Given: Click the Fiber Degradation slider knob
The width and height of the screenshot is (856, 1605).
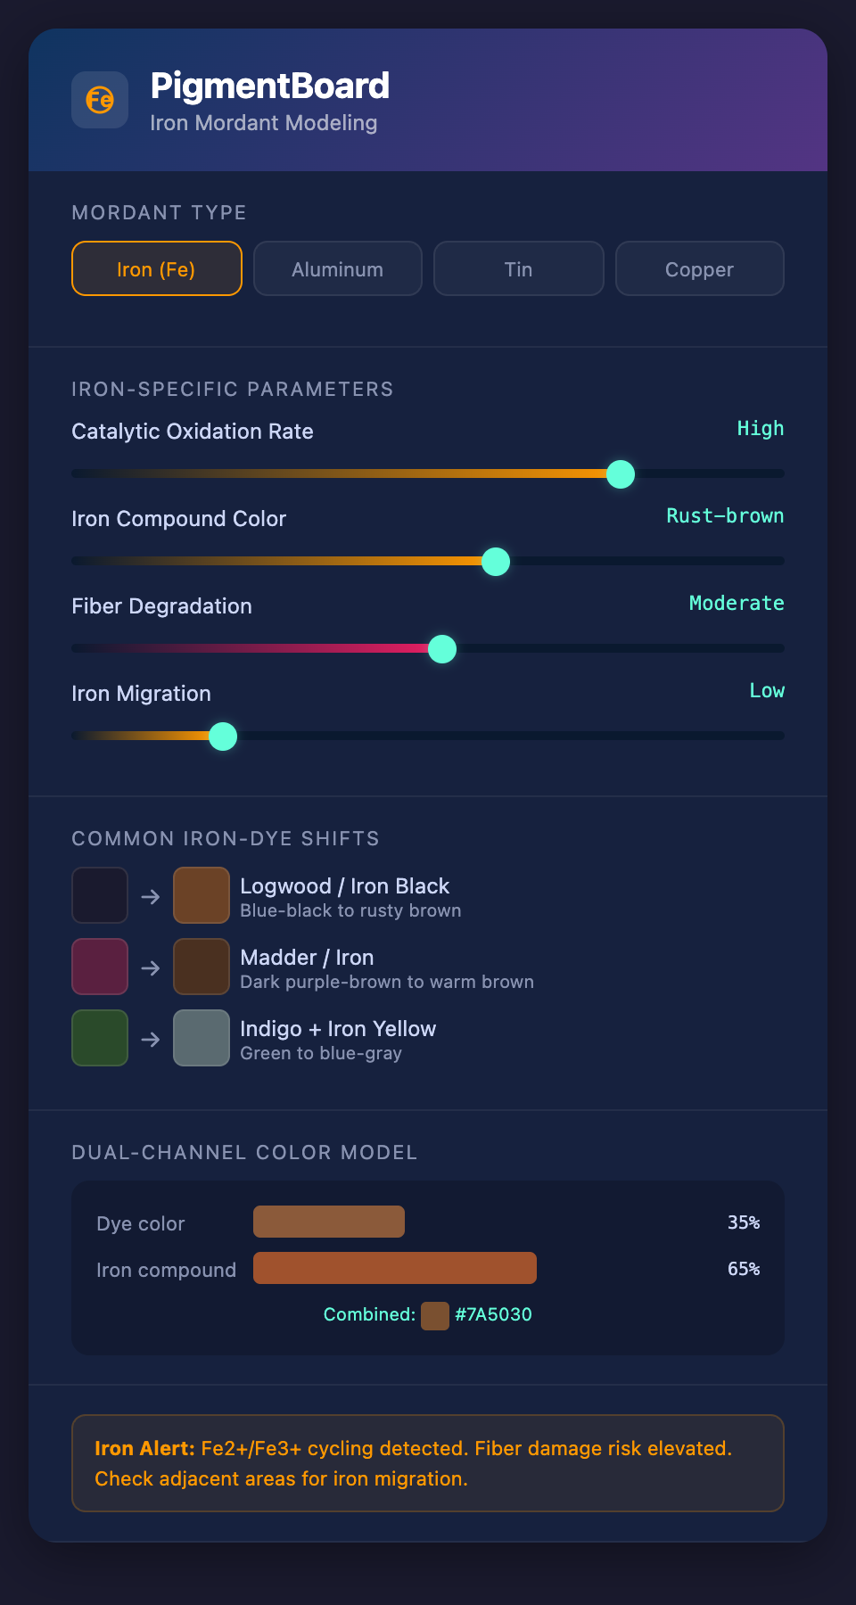Looking at the screenshot, I should pyautogui.click(x=442, y=649).
